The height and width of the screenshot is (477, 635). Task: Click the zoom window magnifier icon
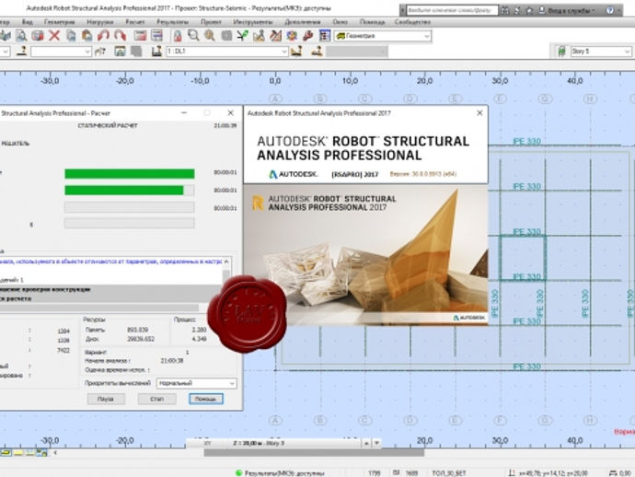coord(193,36)
